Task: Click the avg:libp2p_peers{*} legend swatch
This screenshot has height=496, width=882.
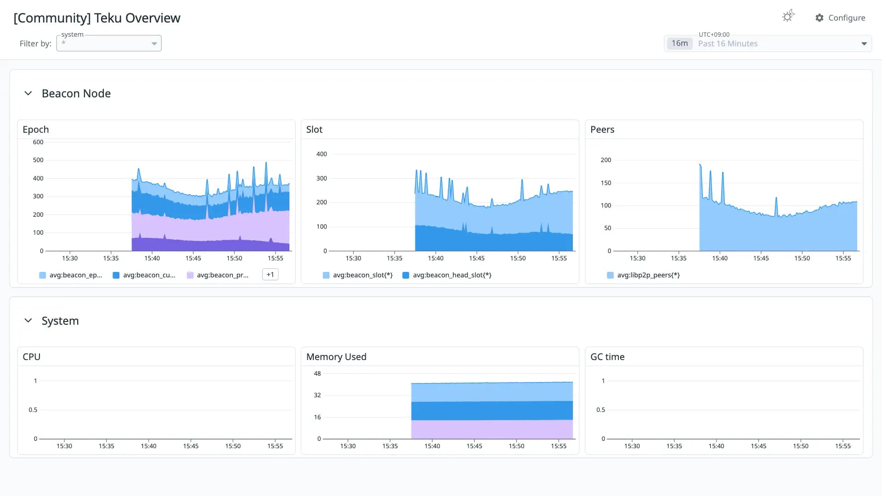Action: (x=610, y=275)
